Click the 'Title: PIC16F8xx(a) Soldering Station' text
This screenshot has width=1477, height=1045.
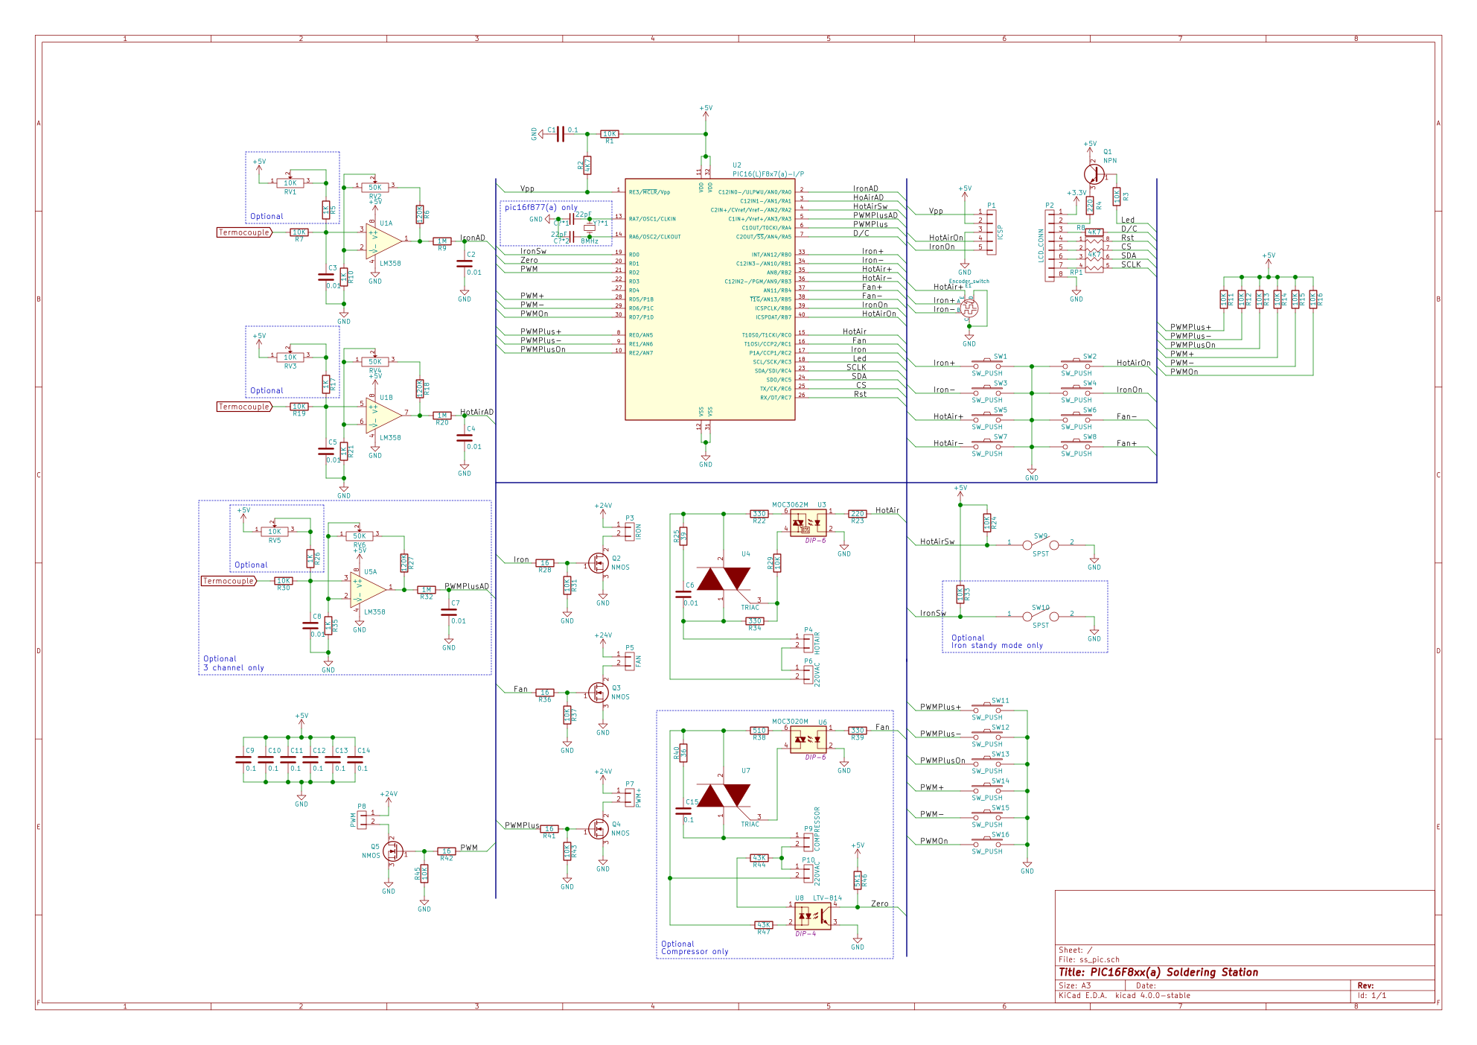click(x=1158, y=973)
